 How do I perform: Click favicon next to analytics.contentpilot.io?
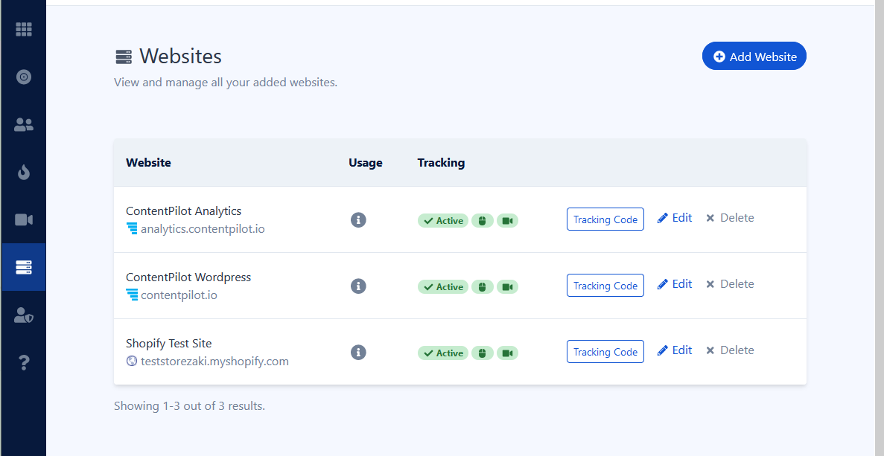(x=132, y=228)
